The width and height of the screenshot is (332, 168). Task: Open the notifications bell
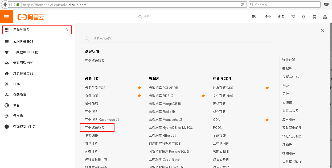tap(304, 17)
